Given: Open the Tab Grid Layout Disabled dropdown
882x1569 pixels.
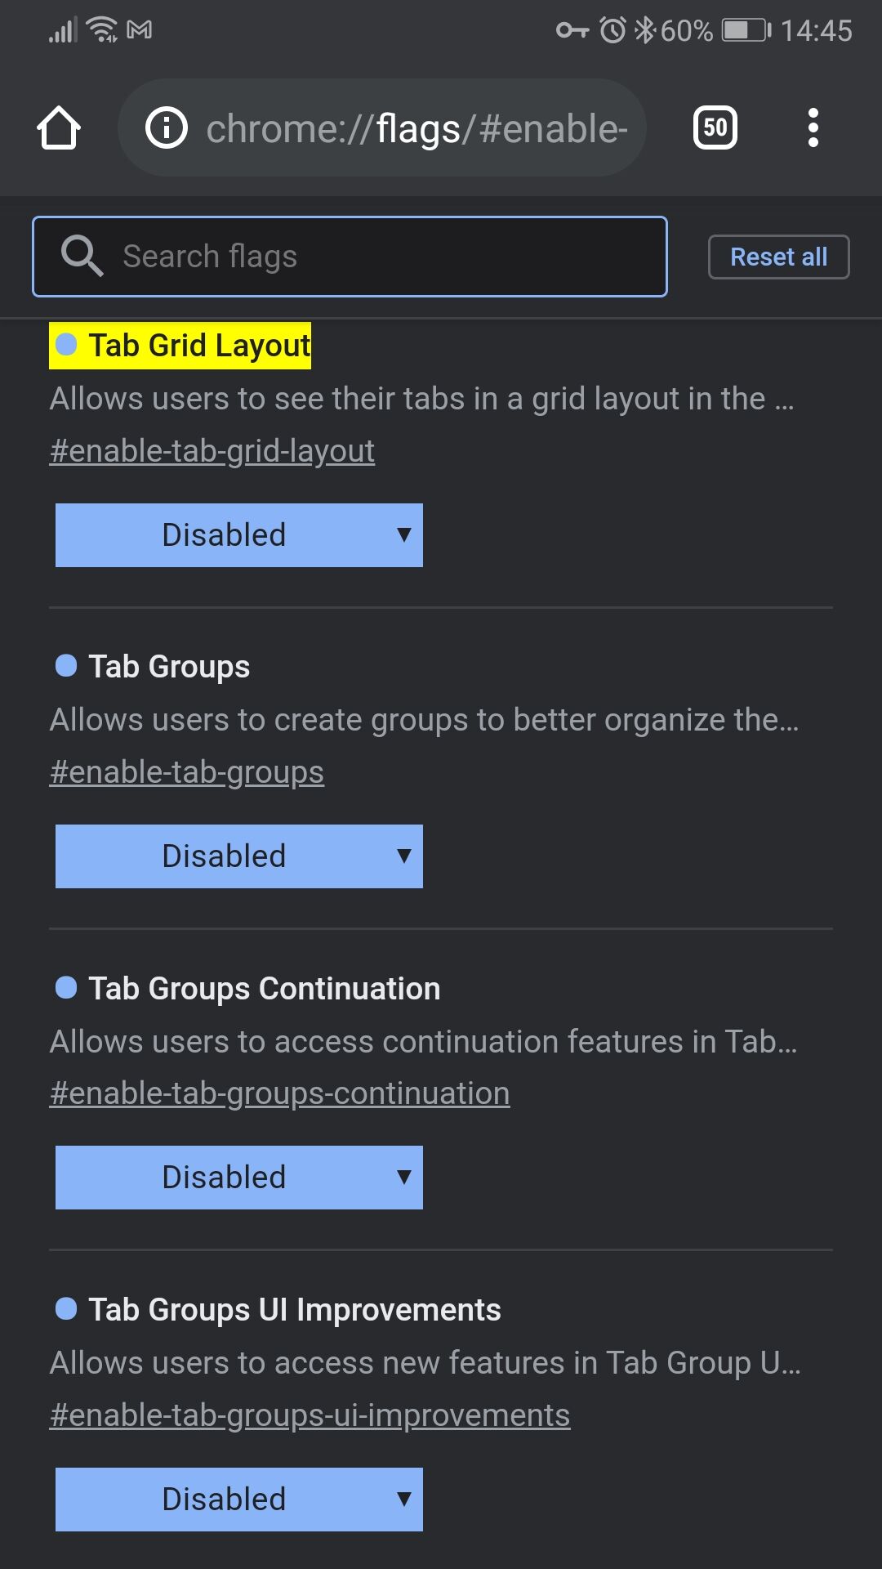Looking at the screenshot, I should [x=239, y=535].
